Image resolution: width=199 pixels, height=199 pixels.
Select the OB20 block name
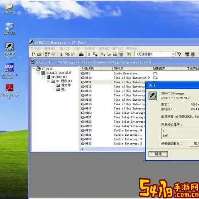[x=88, y=113]
